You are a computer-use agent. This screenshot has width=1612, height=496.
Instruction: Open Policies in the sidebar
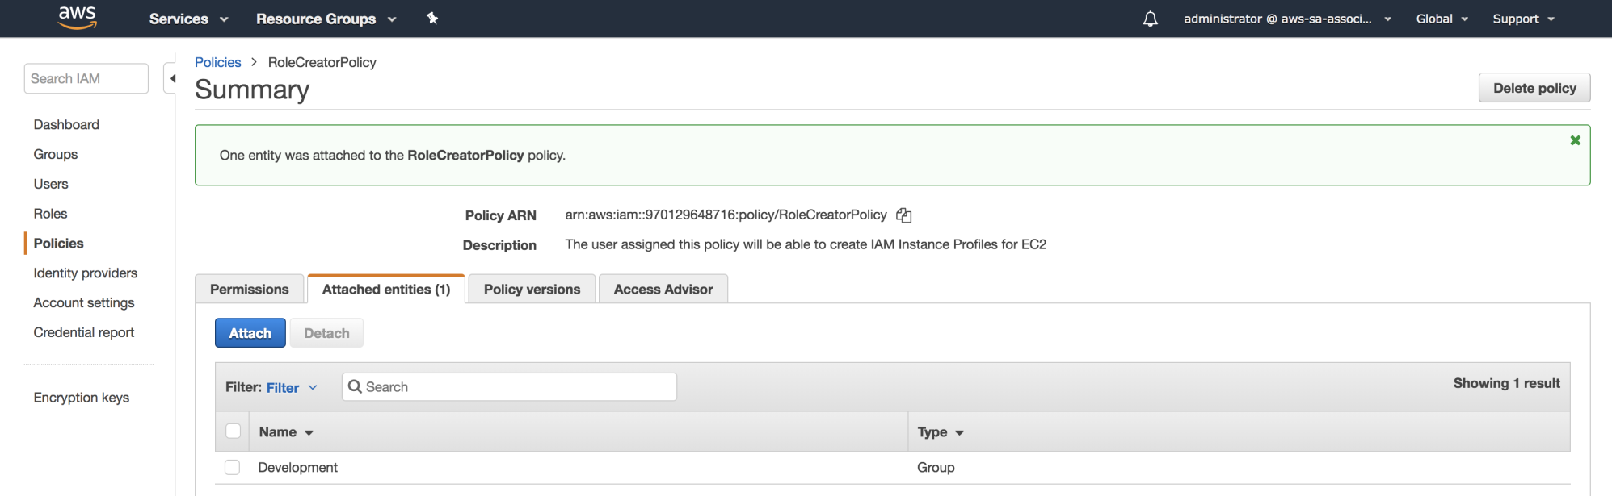click(58, 244)
